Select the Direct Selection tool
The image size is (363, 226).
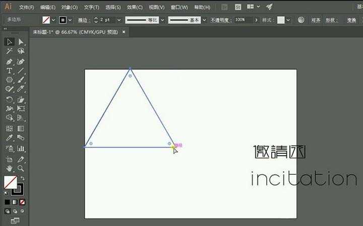[x=21, y=42]
